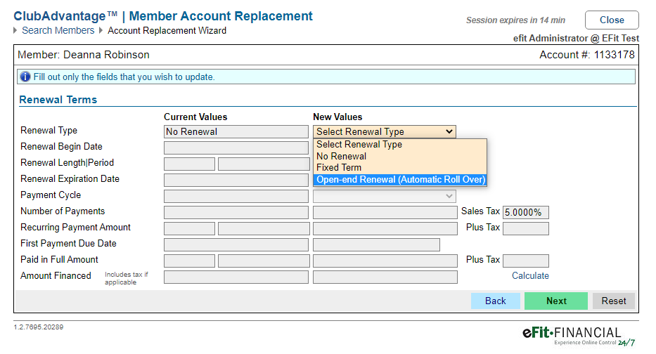Open the Select Renewal Type dropdown
Viewport: 656px width, 354px height.
pyautogui.click(x=385, y=131)
